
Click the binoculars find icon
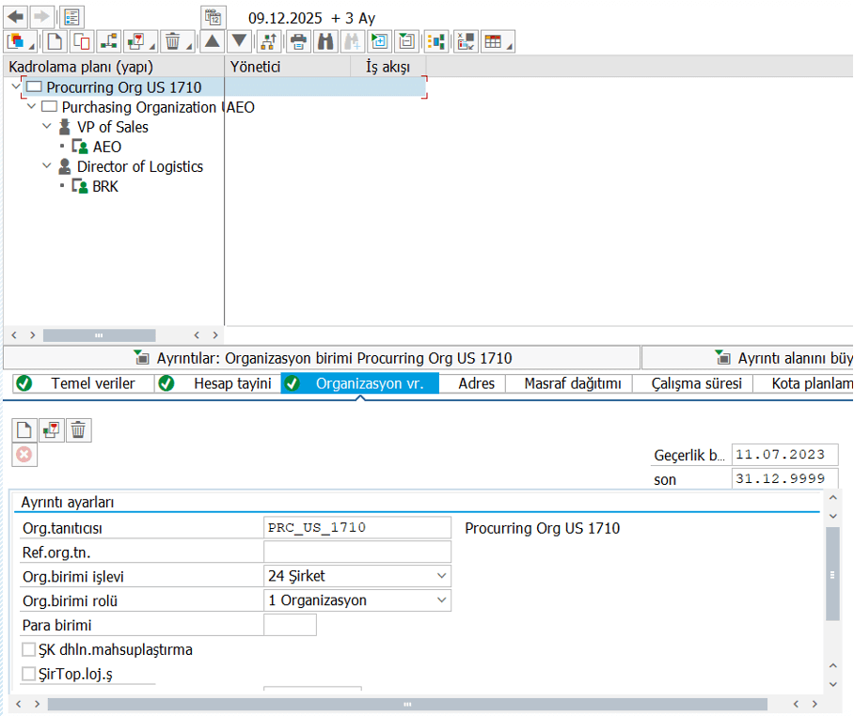coord(325,41)
